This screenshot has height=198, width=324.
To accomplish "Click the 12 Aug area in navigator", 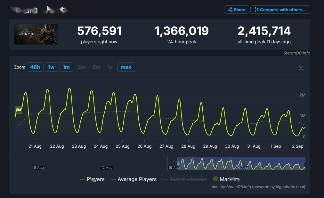I will click(x=107, y=167).
